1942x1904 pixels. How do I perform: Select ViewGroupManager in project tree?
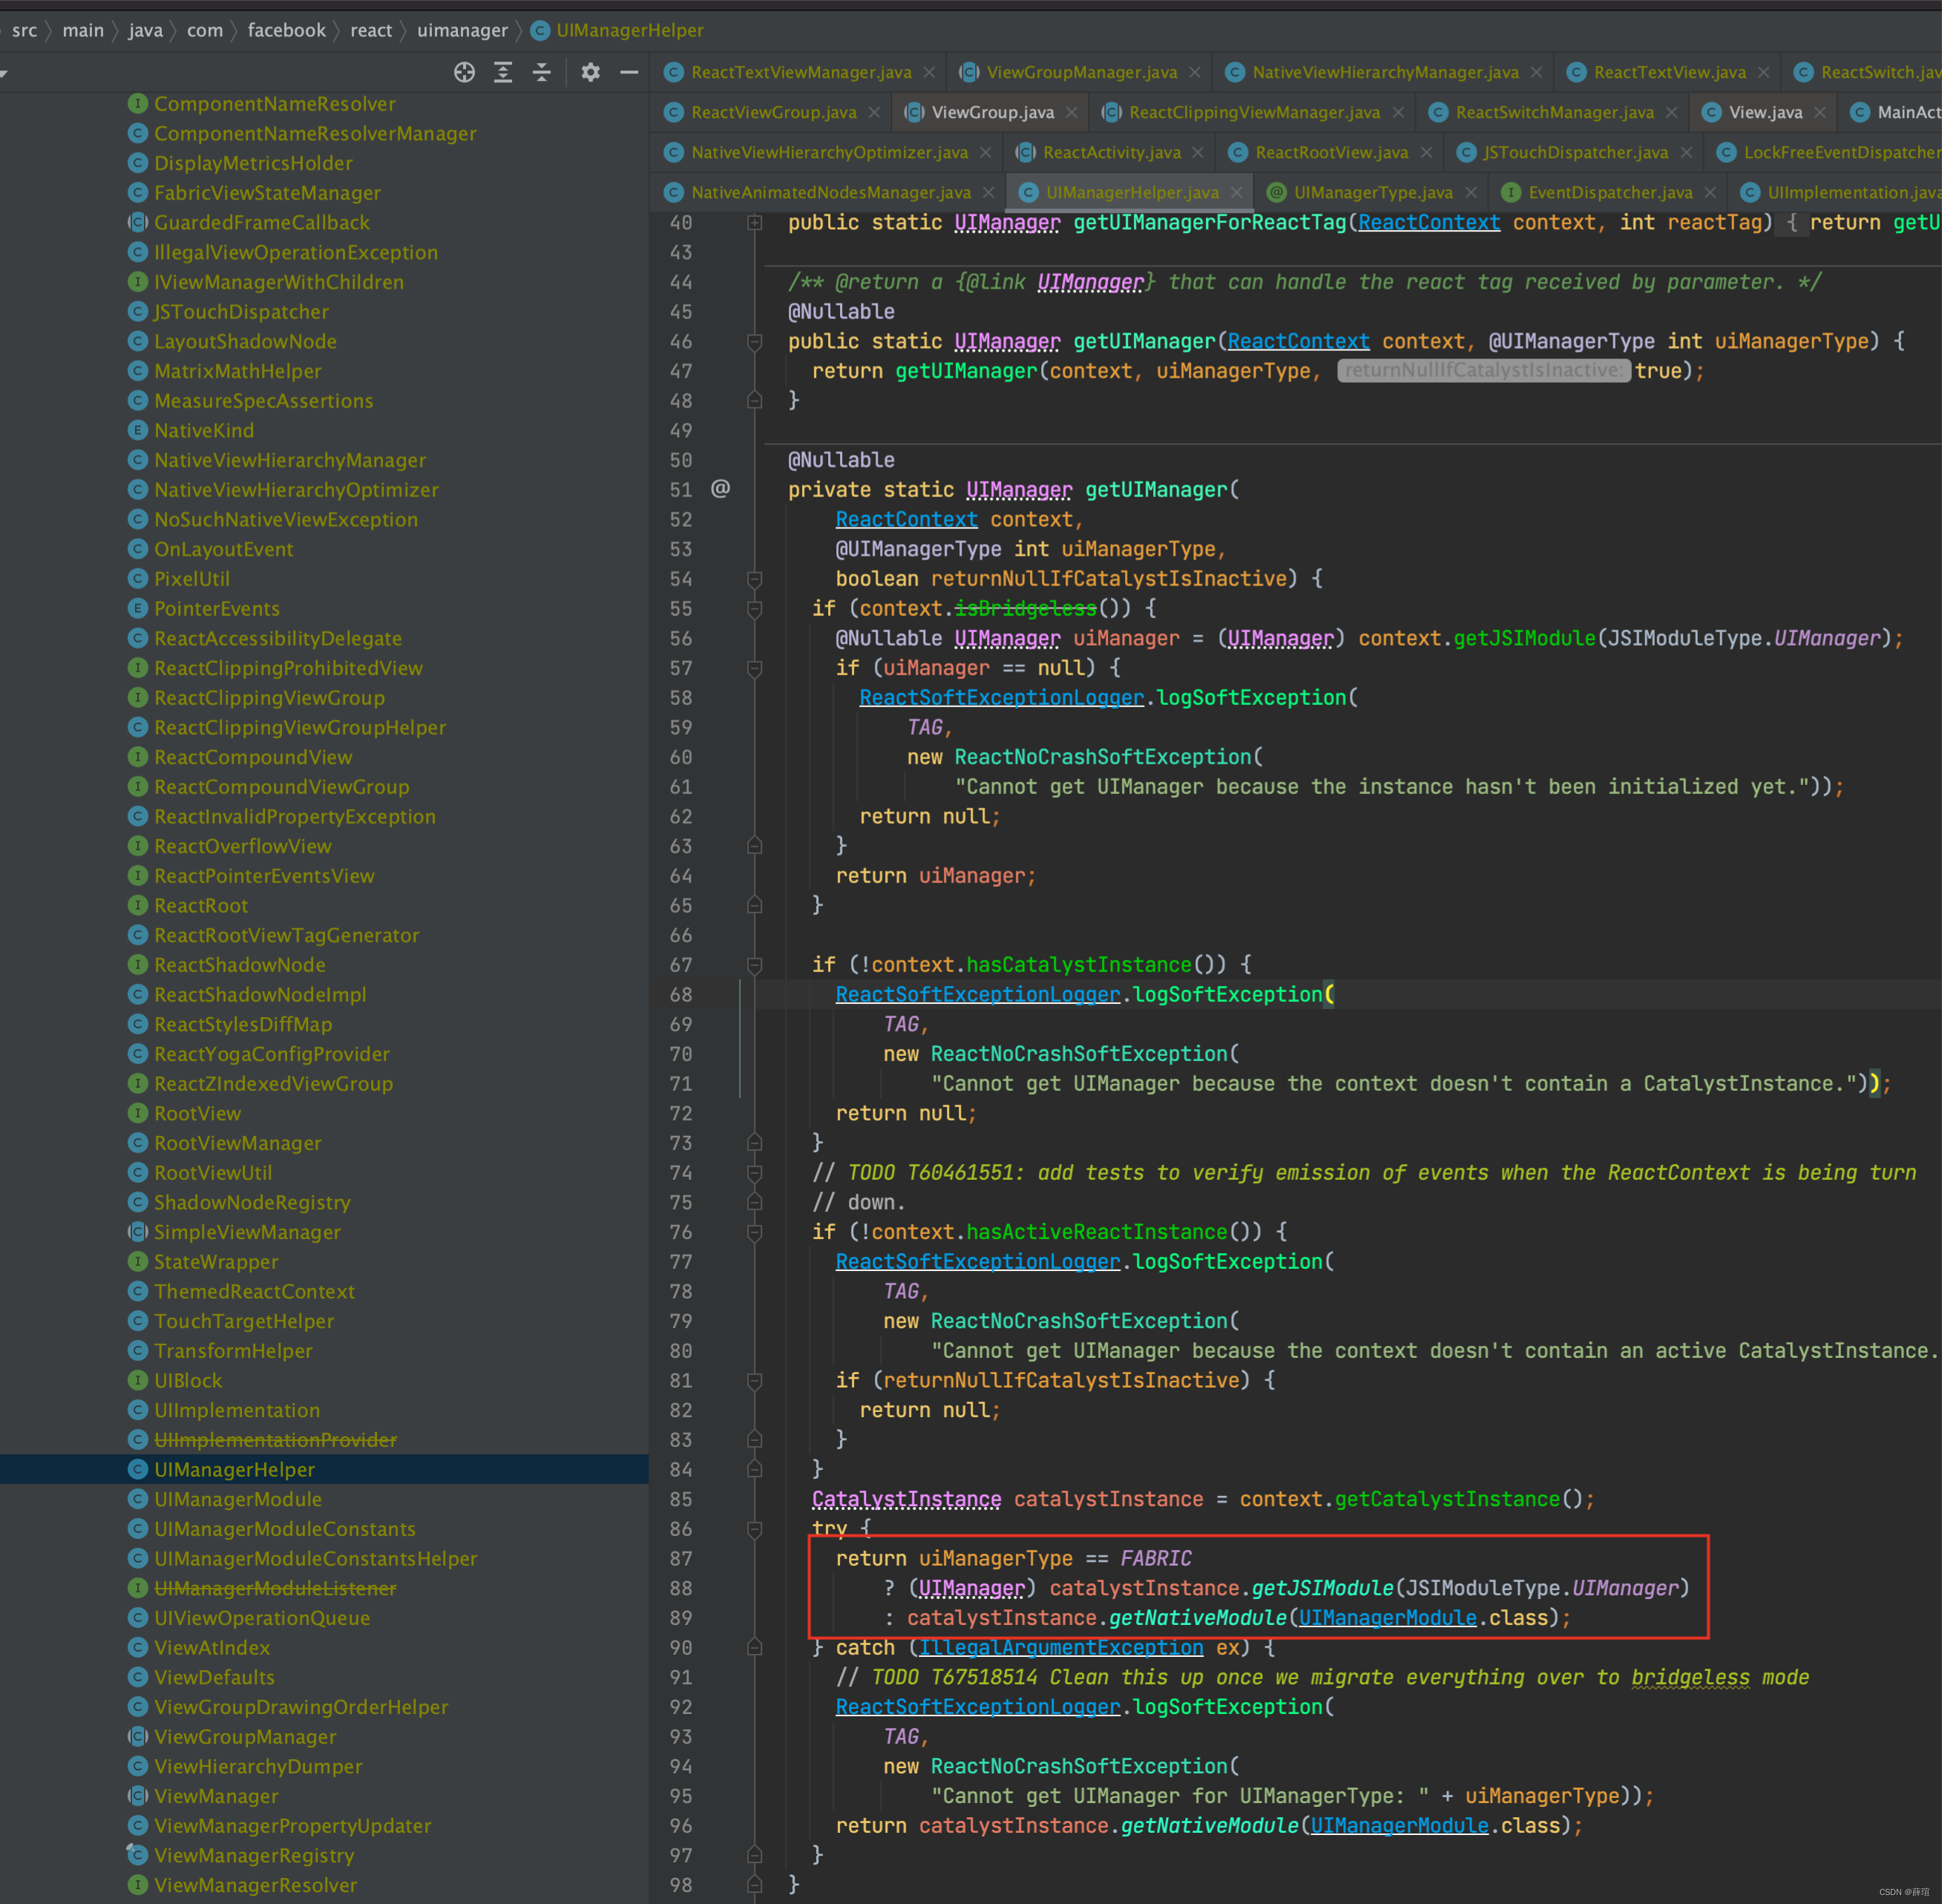(x=245, y=1737)
